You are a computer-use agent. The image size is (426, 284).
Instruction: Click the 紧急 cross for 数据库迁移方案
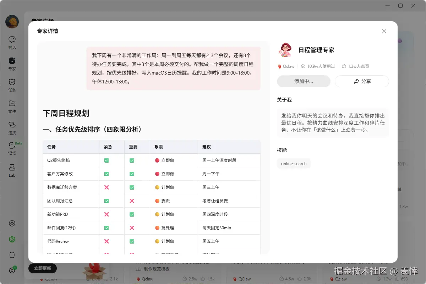[106, 187]
